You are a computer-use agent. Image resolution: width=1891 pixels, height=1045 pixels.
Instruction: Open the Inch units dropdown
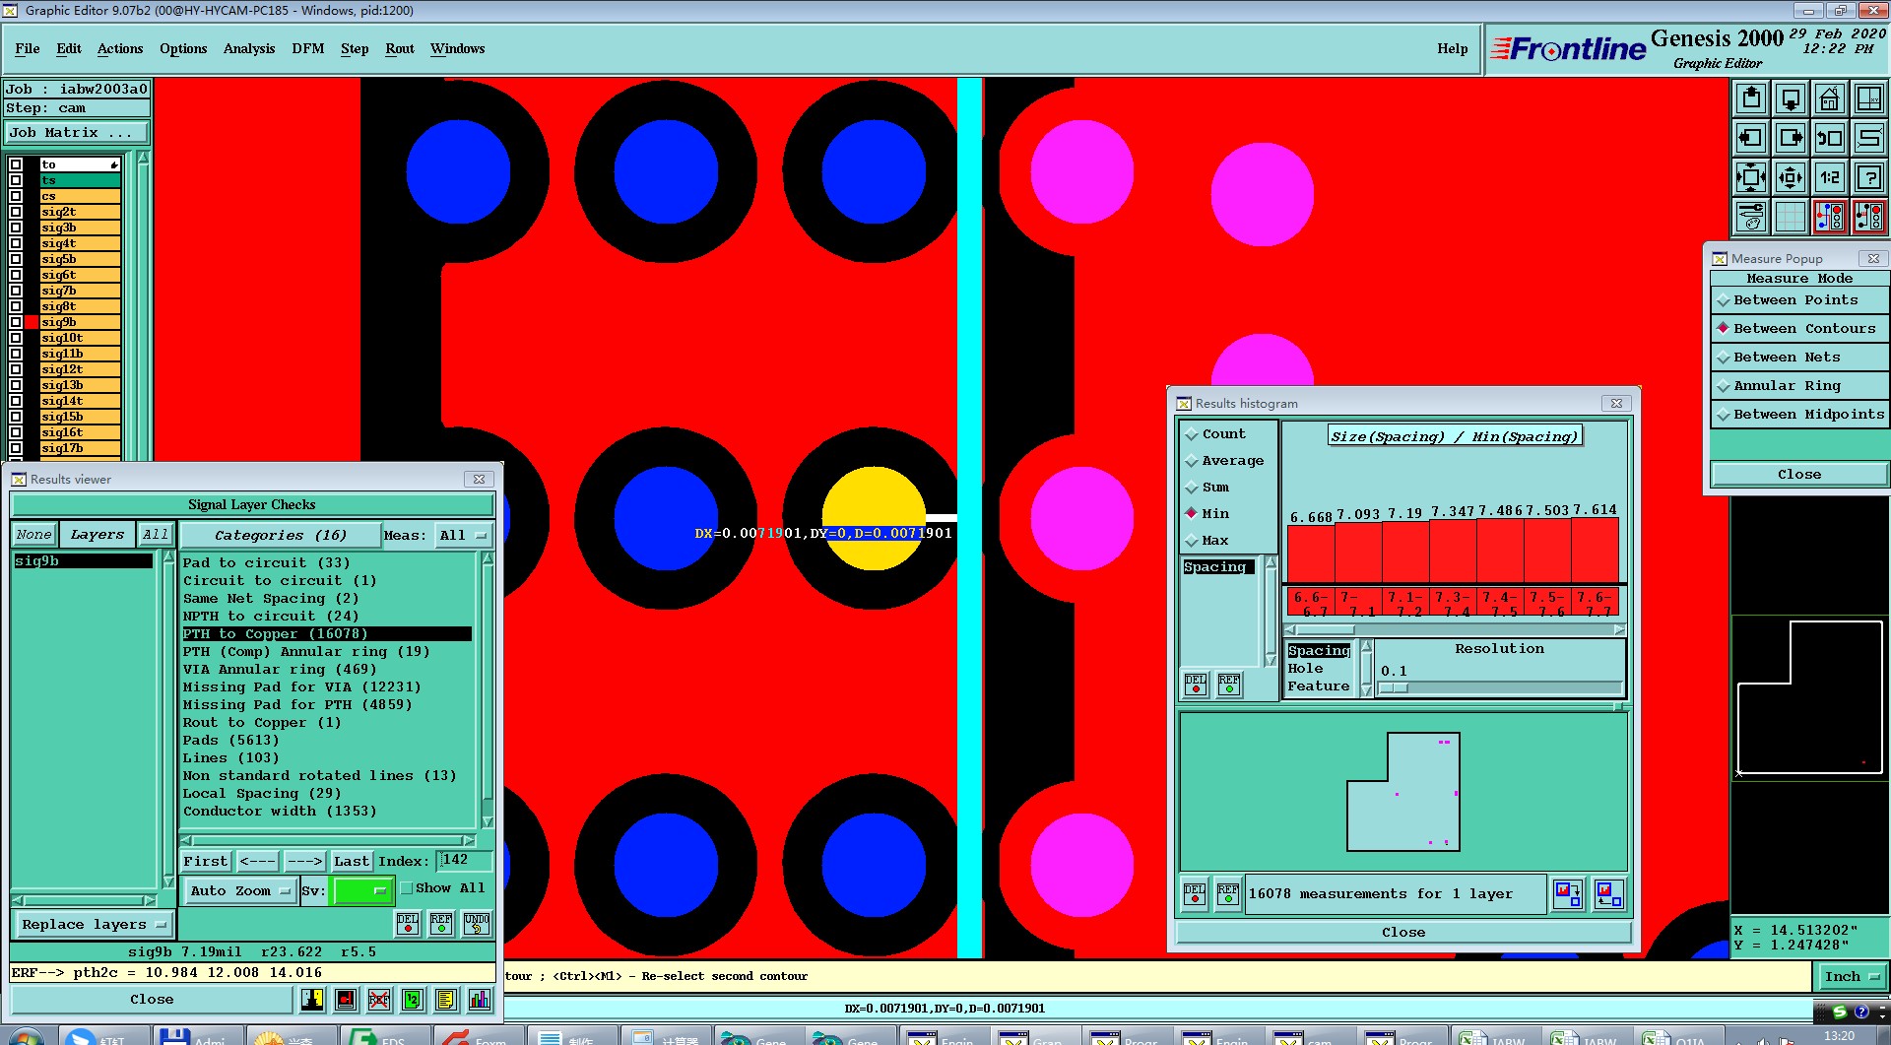[1851, 977]
